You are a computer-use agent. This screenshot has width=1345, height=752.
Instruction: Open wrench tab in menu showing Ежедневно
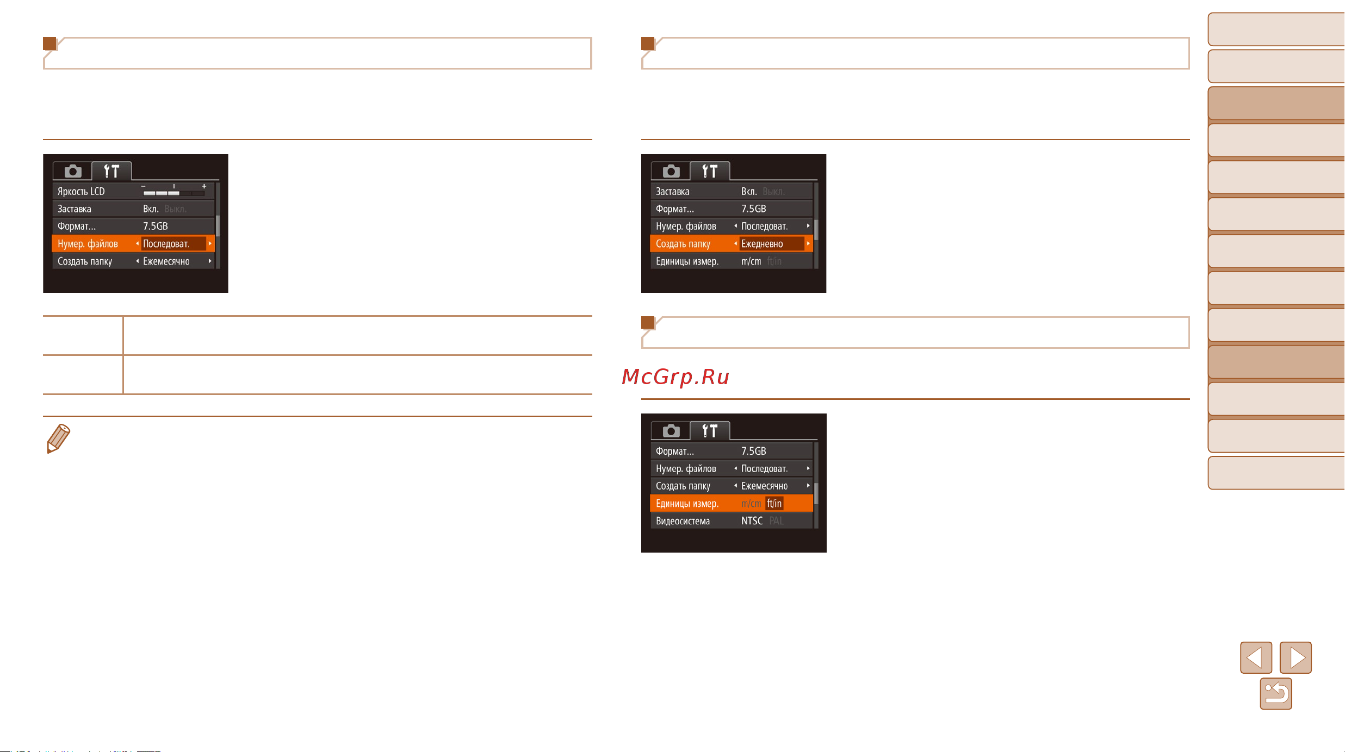coord(710,171)
